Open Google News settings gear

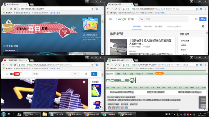(203, 26)
